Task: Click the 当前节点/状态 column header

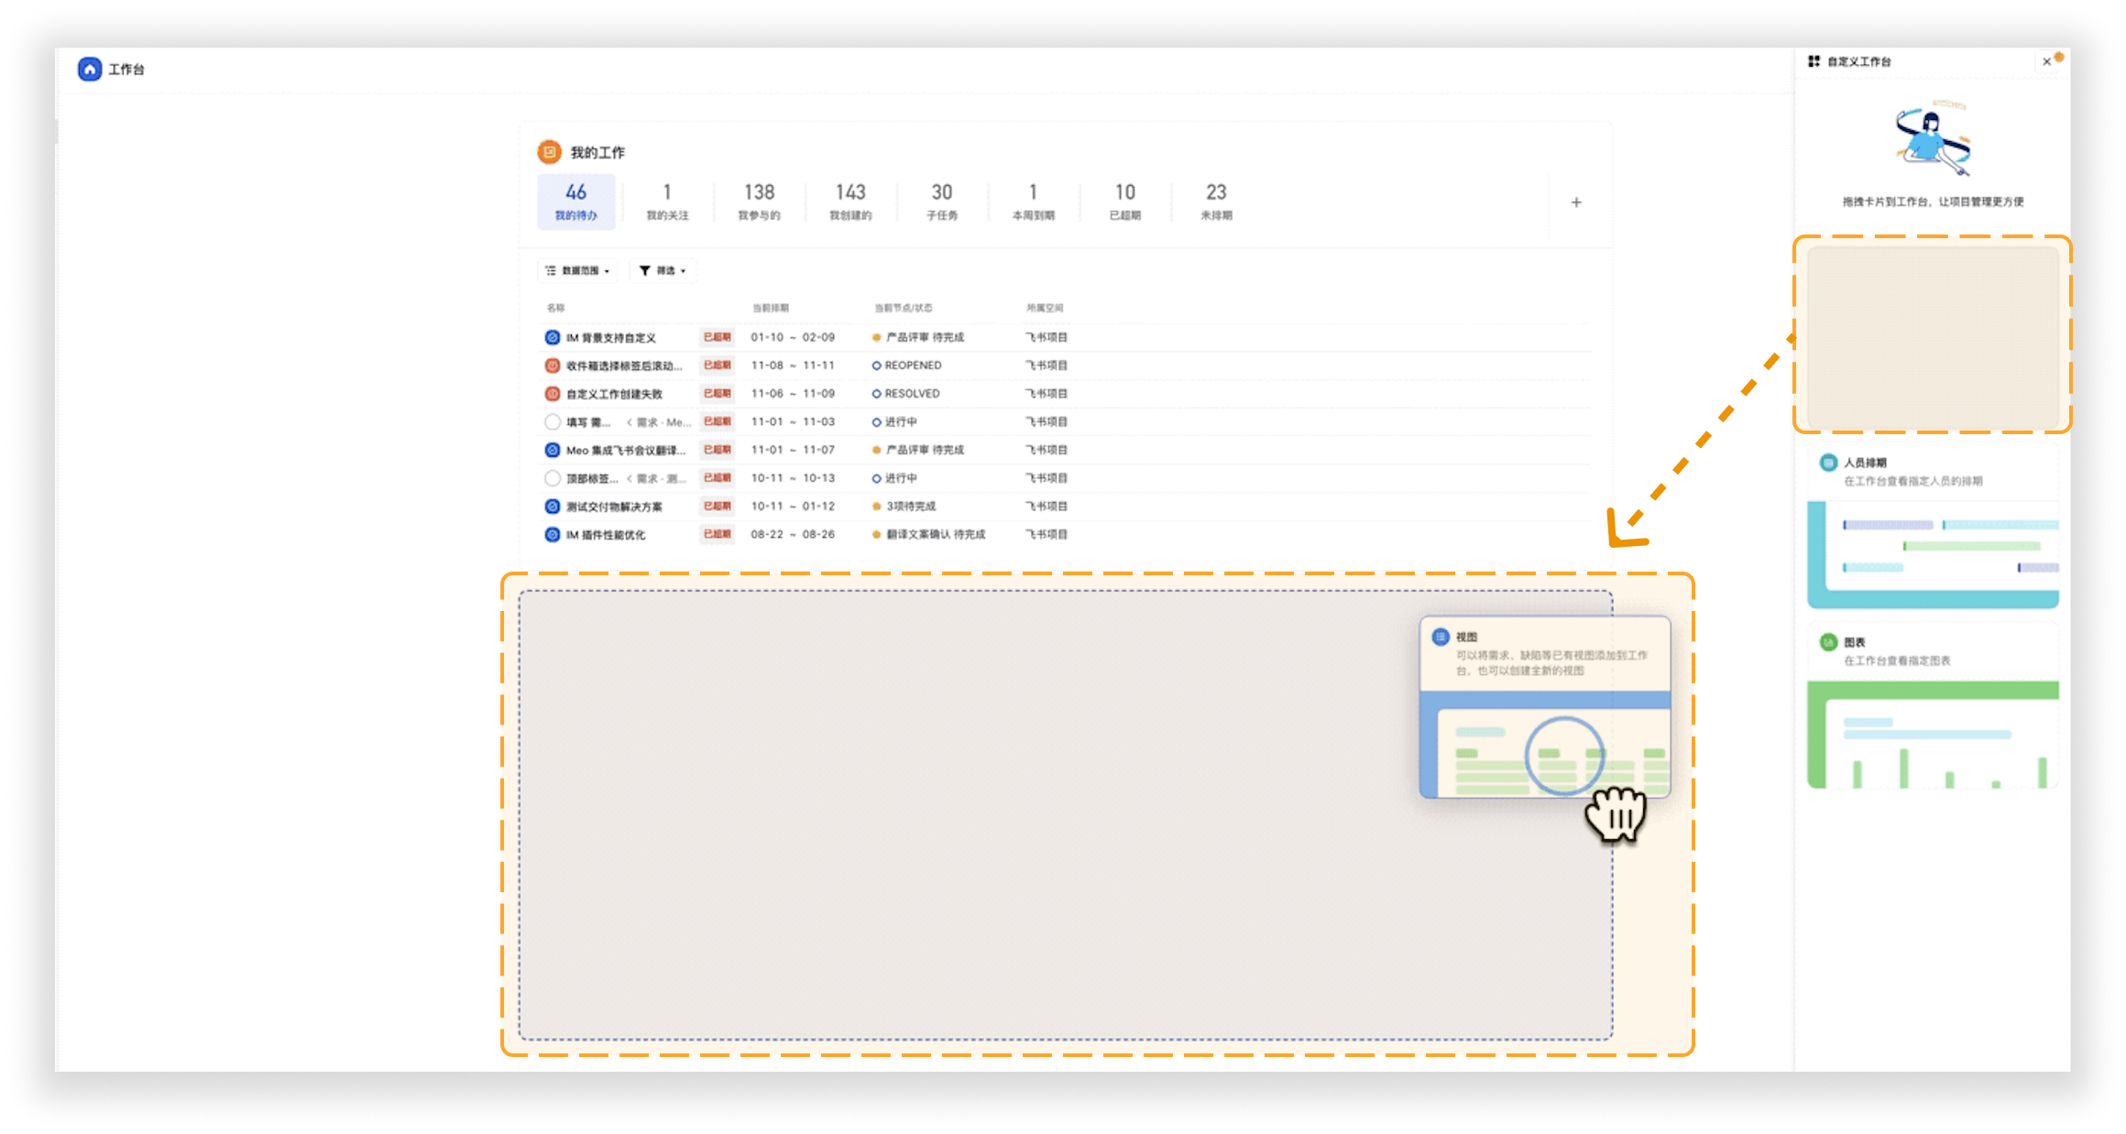Action: [904, 308]
